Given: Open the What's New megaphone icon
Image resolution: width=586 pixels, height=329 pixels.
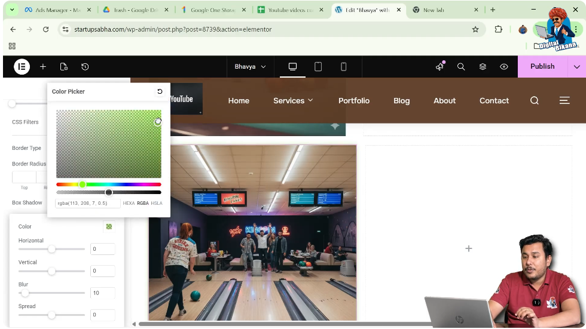Looking at the screenshot, I should click(440, 66).
